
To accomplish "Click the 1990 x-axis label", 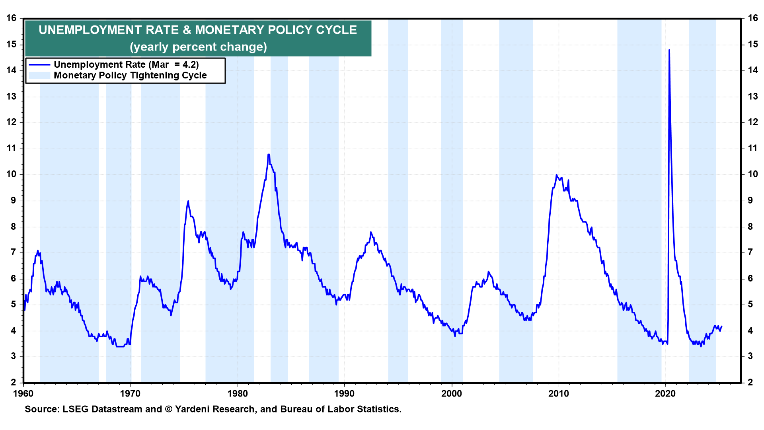I will coord(344,394).
